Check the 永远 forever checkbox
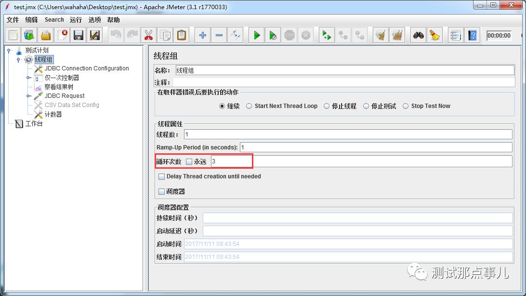 coord(189,162)
